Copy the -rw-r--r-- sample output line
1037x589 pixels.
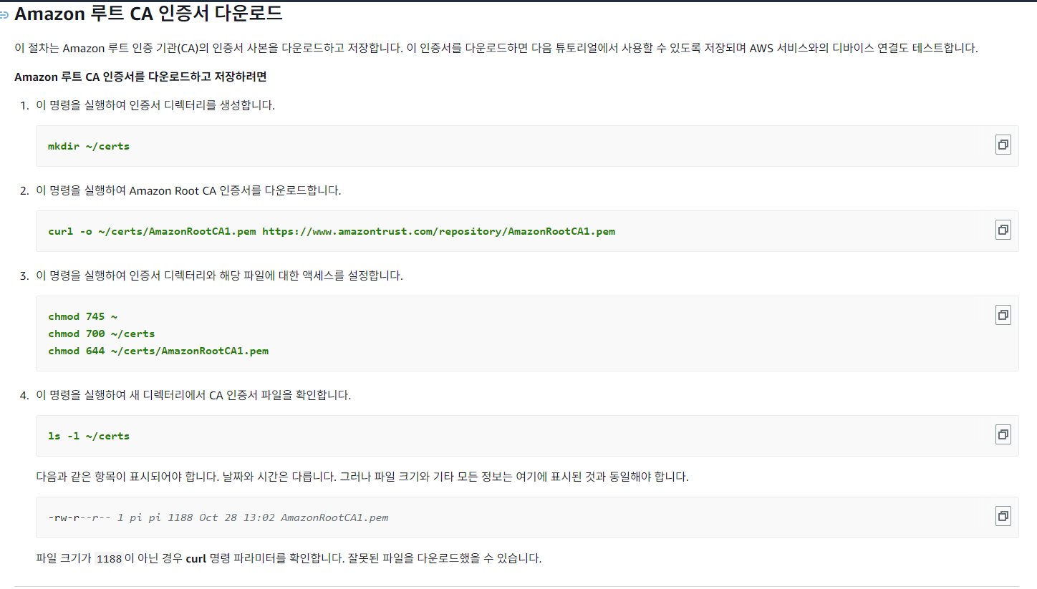[1003, 517]
